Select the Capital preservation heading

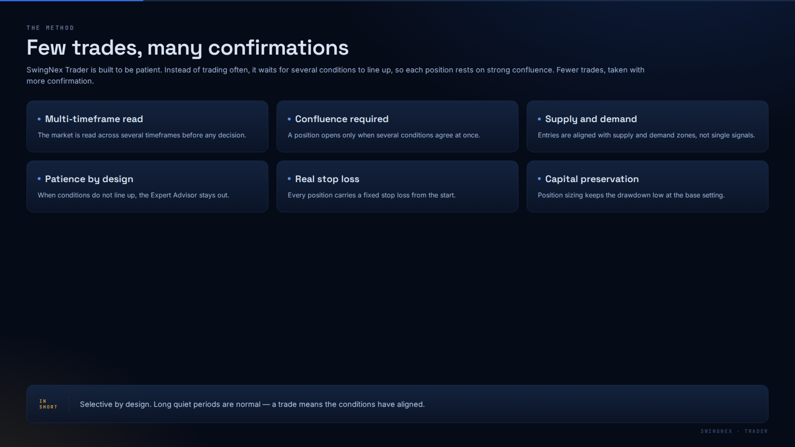[592, 179]
